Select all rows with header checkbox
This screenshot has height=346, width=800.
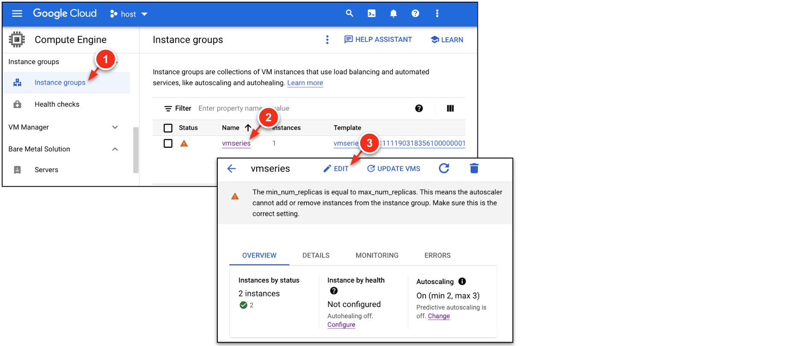pos(168,128)
